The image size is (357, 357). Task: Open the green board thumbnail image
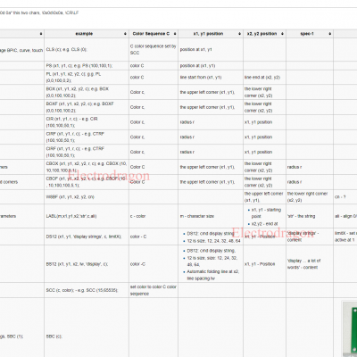pos(350,328)
